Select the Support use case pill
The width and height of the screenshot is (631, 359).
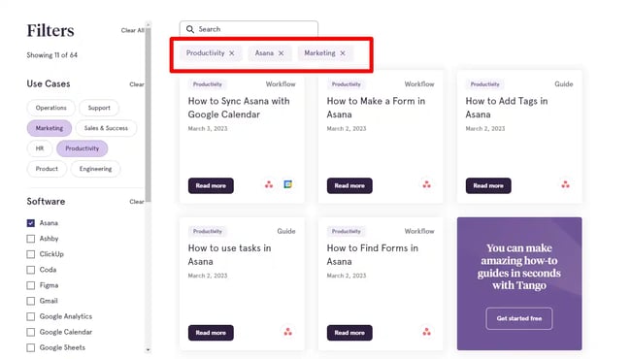pyautogui.click(x=99, y=108)
